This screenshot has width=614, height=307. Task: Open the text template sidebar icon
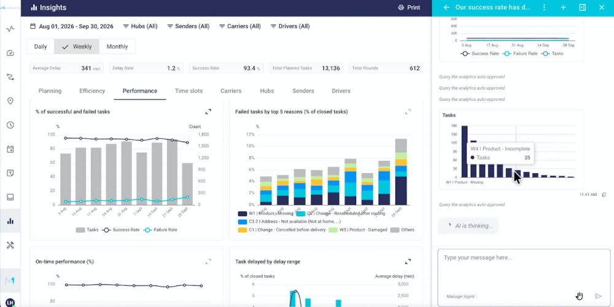pos(10,173)
